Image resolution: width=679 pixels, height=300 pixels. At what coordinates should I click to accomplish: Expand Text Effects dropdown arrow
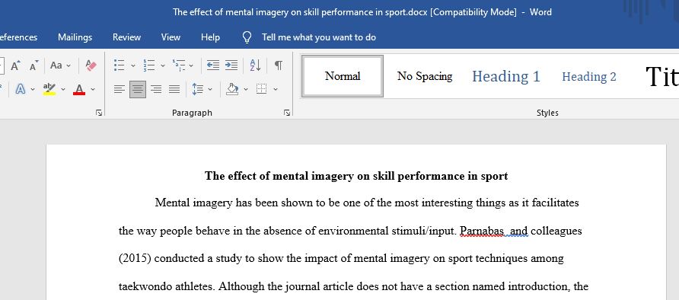pyautogui.click(x=33, y=90)
